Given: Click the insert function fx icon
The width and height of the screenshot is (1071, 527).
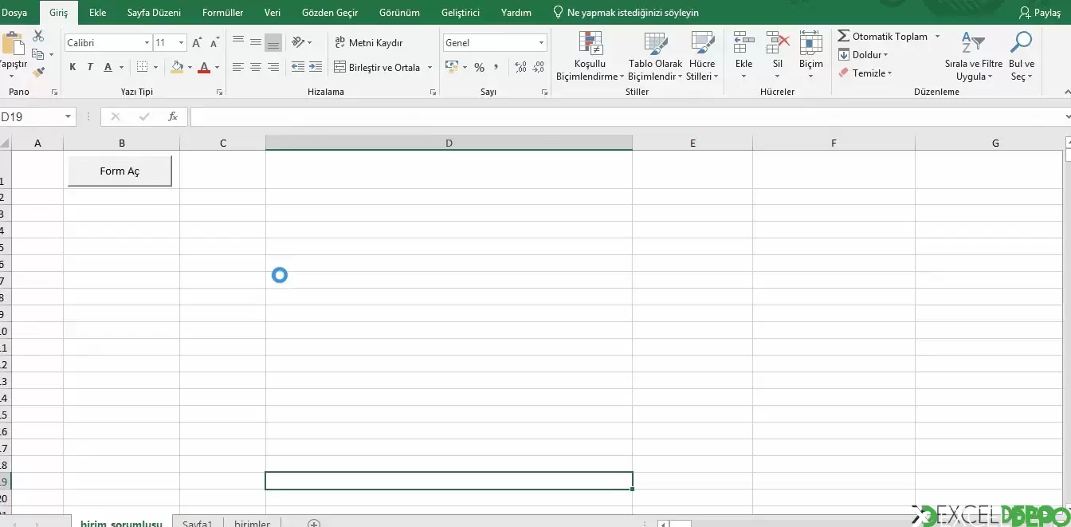Looking at the screenshot, I should [x=172, y=116].
